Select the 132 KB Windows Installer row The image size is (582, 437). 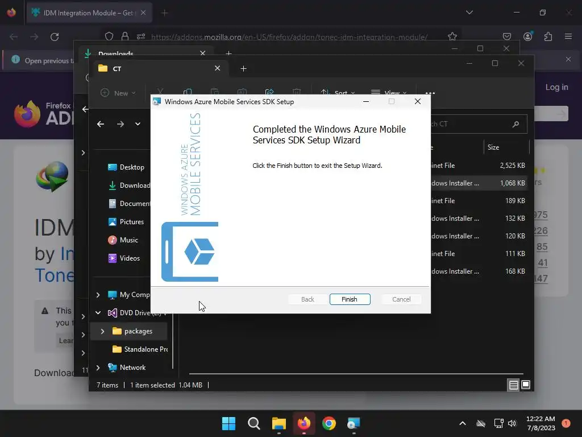[479, 218]
